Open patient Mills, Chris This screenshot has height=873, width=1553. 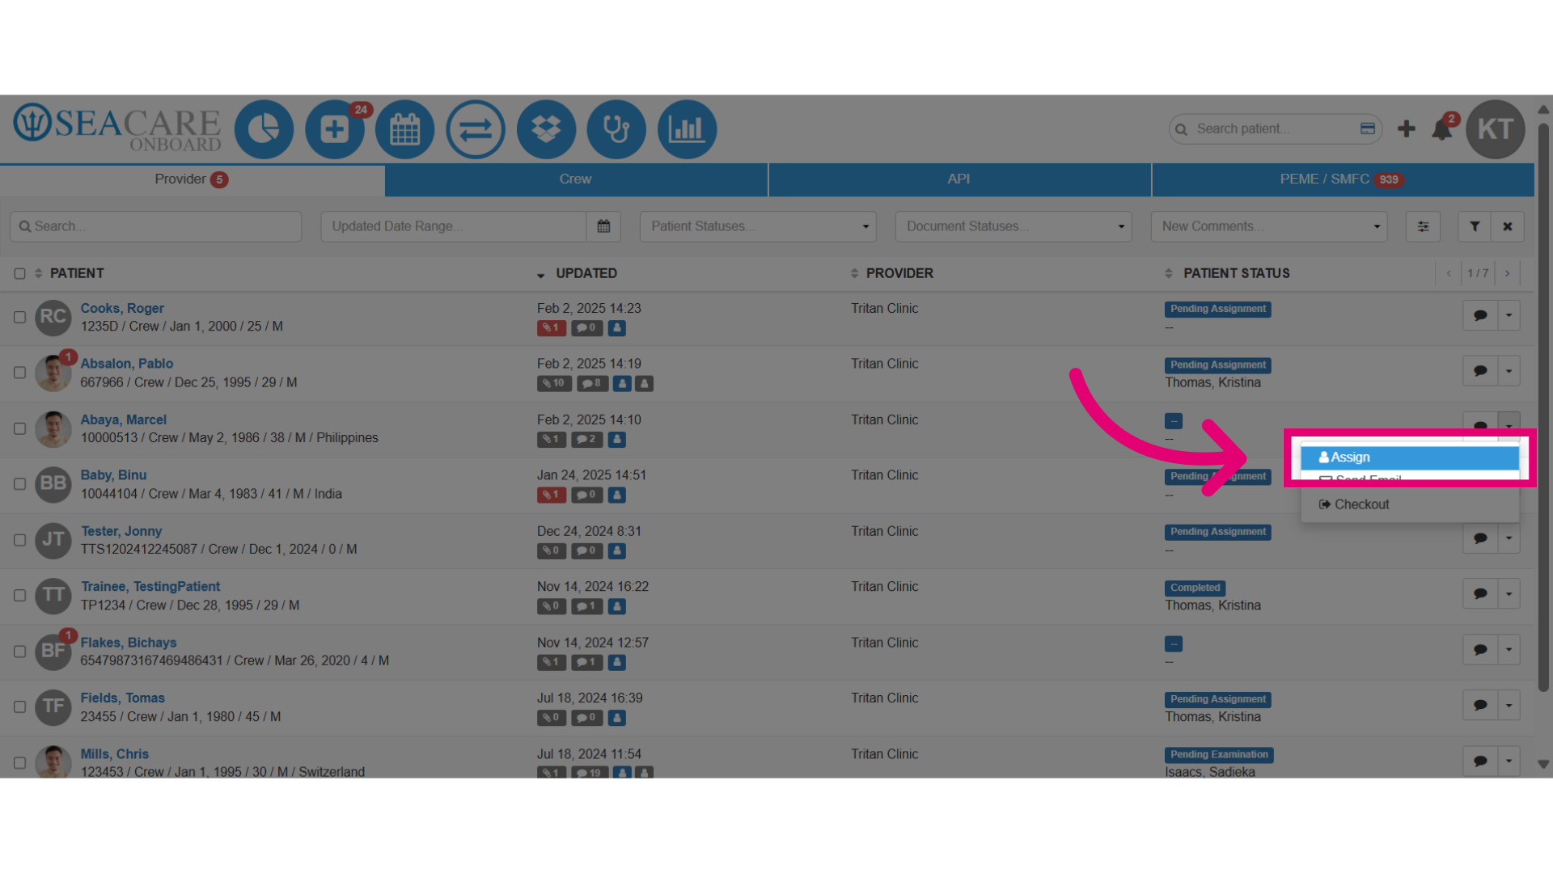coord(115,754)
